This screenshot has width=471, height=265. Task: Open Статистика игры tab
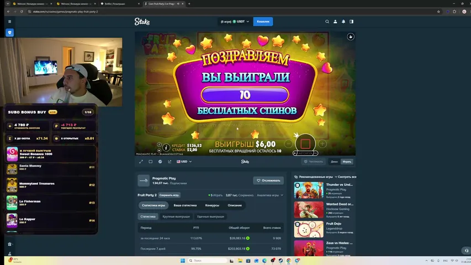click(x=153, y=205)
